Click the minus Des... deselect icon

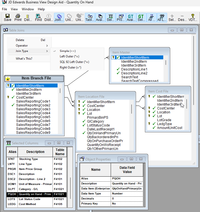click(x=182, y=18)
